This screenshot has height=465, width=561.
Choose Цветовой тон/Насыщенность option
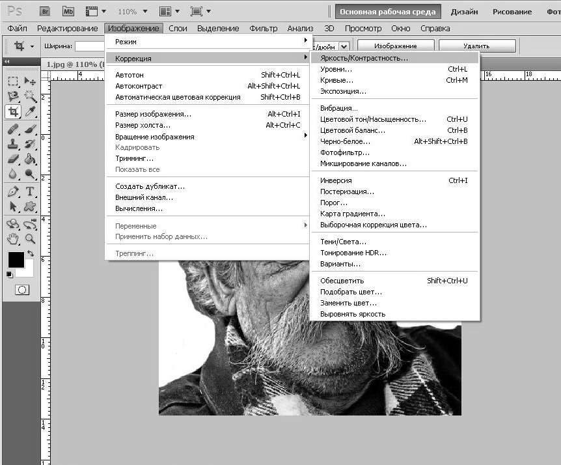[x=394, y=119]
